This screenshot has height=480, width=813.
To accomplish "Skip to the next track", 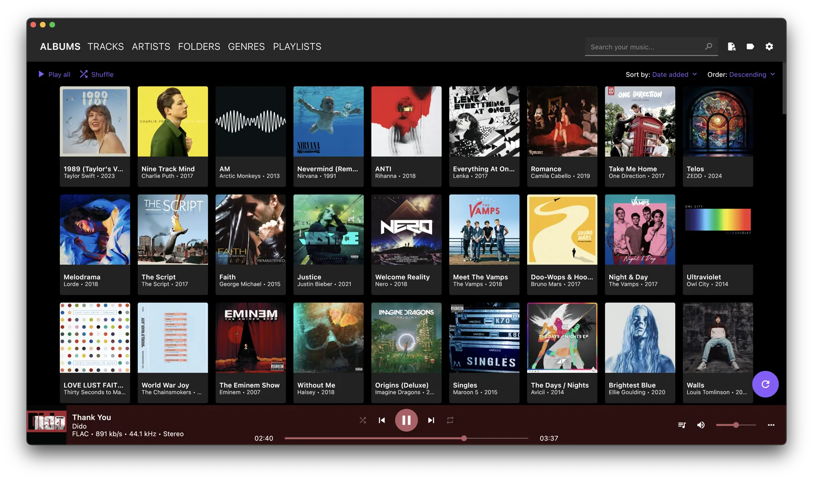I will click(431, 420).
